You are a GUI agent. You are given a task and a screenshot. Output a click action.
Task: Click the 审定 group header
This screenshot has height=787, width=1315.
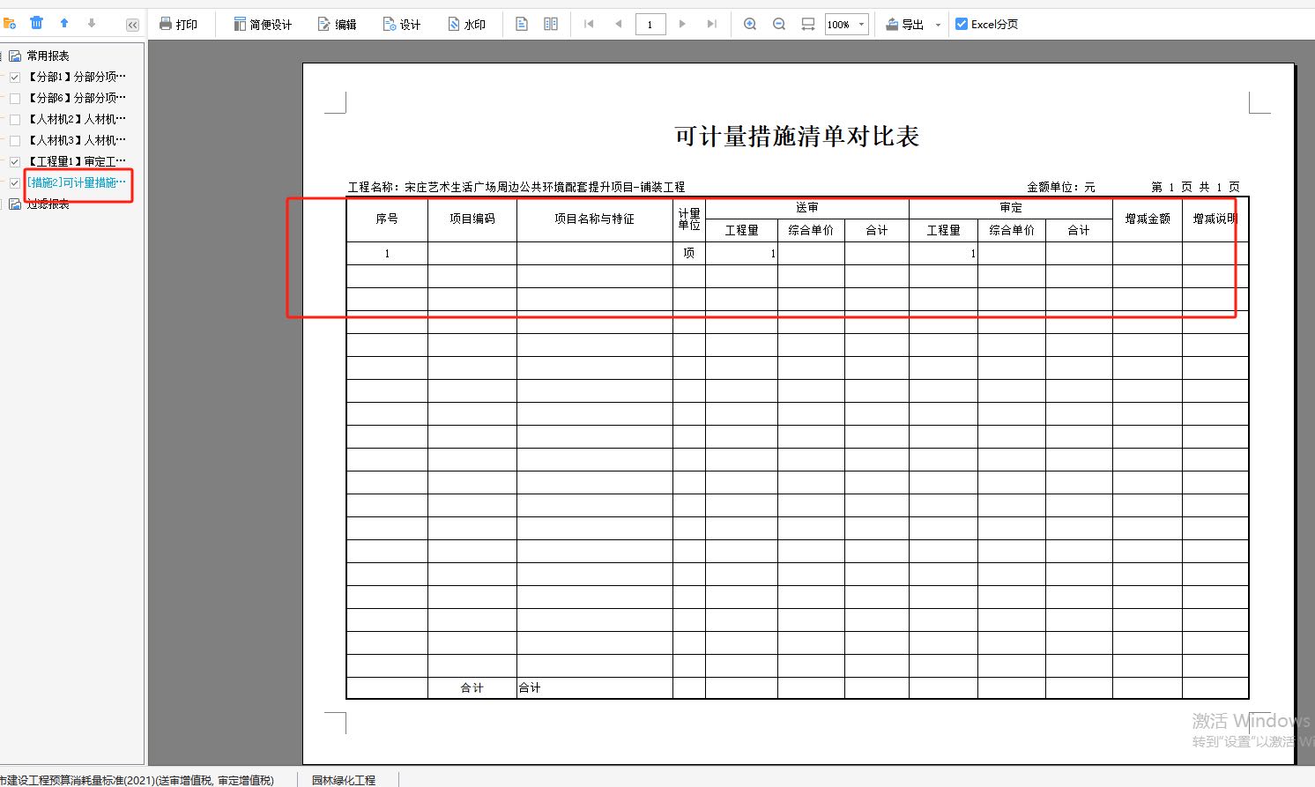[1011, 208]
